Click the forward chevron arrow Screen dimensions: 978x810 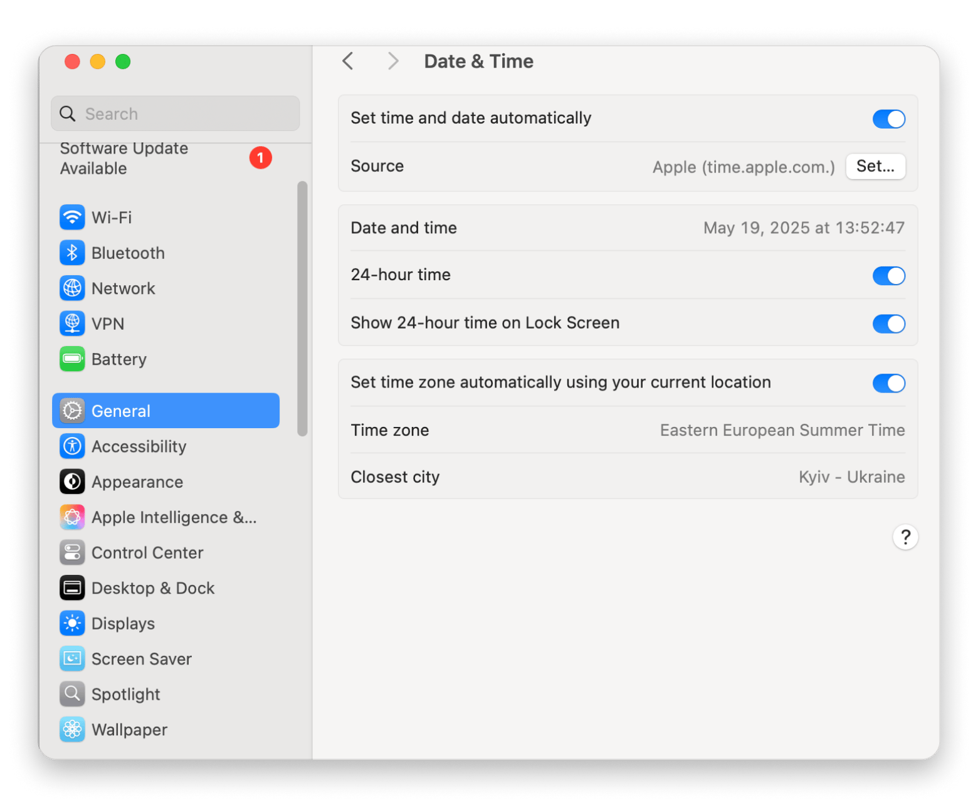pyautogui.click(x=393, y=61)
